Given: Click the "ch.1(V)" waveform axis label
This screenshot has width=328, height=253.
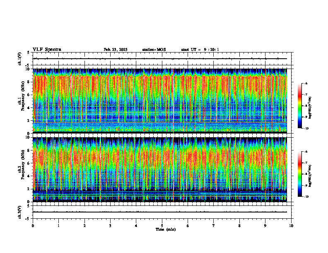Looking at the screenshot, I should (19, 59).
